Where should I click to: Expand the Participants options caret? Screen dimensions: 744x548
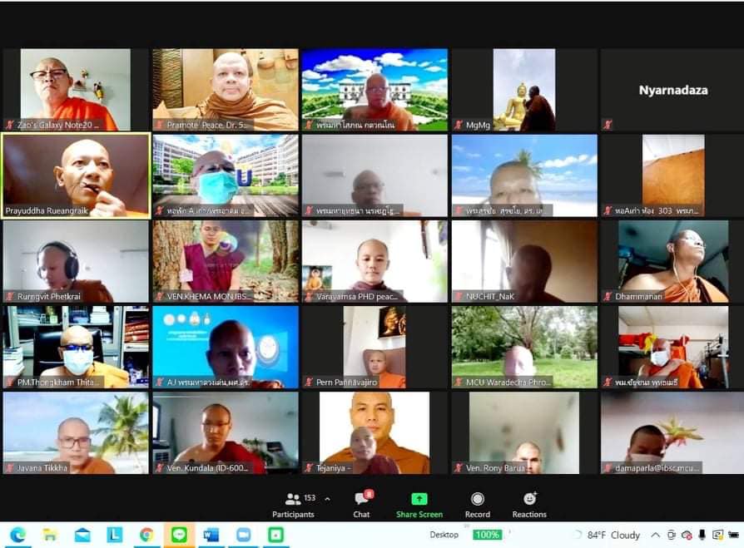point(327,499)
